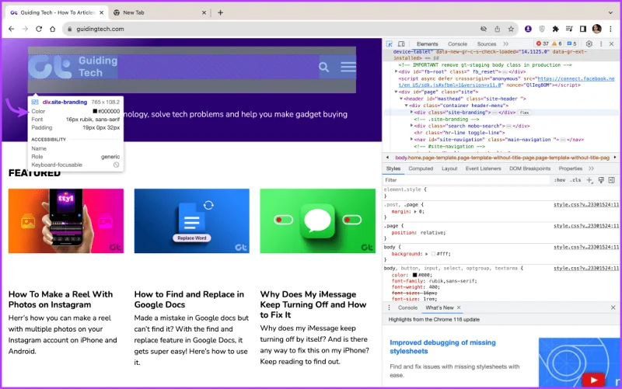Show more styles sidebar tabs chevron

[x=591, y=168]
